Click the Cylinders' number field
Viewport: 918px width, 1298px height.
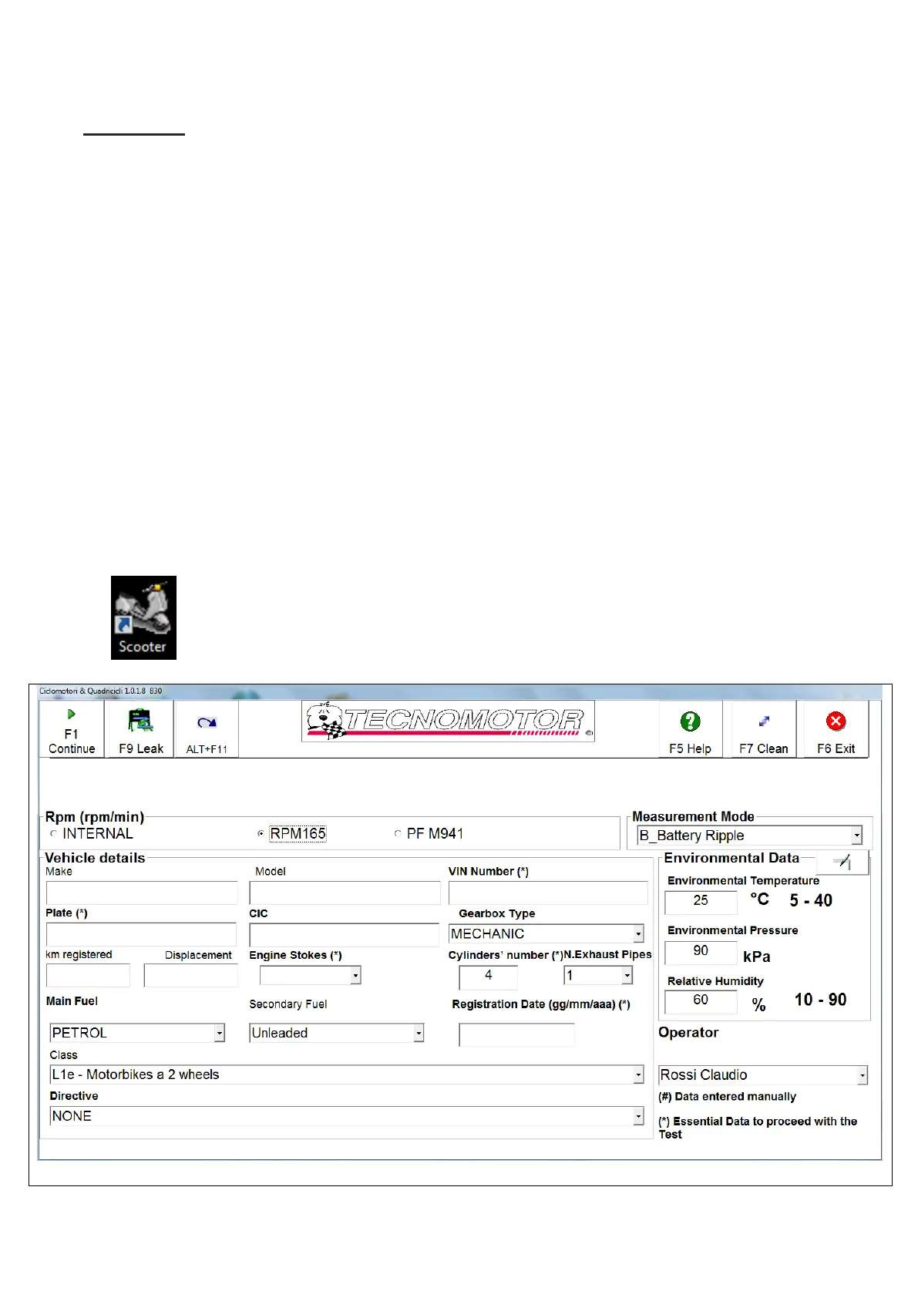click(489, 977)
